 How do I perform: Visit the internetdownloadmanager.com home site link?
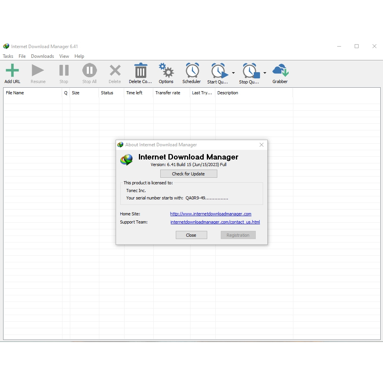(x=210, y=214)
